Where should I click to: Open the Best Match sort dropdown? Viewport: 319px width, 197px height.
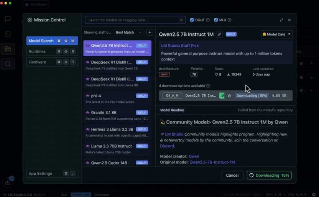128,32
